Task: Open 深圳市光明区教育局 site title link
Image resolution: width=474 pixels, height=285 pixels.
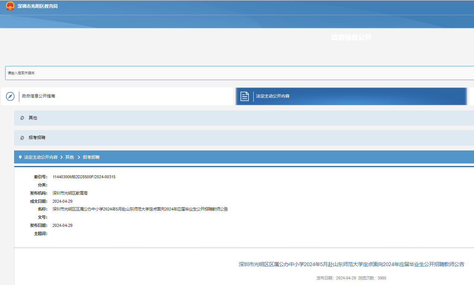Action: 37,6
